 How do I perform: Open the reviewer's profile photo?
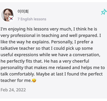(x=8, y=15)
